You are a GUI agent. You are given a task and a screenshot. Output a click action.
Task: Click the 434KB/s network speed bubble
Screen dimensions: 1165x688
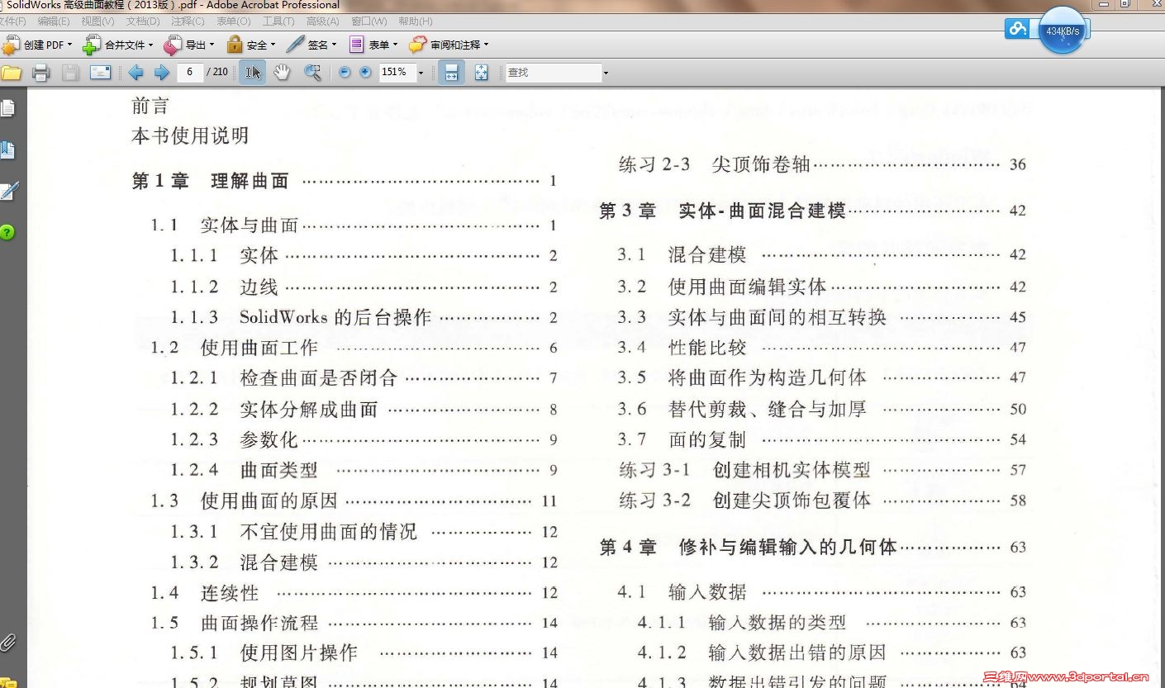pyautogui.click(x=1062, y=31)
